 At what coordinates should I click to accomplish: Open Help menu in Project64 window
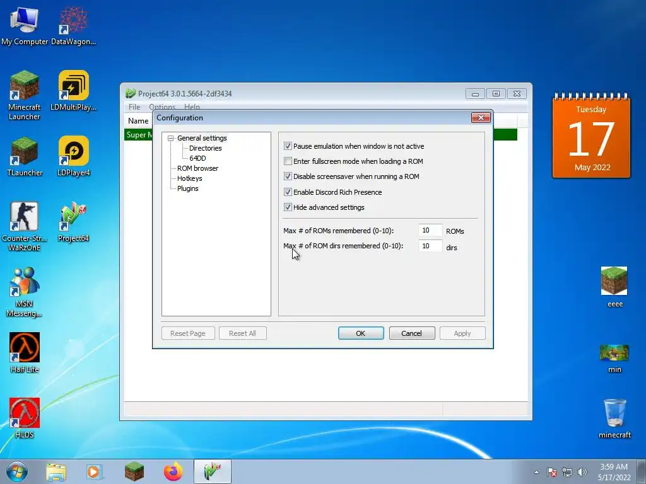pyautogui.click(x=192, y=107)
